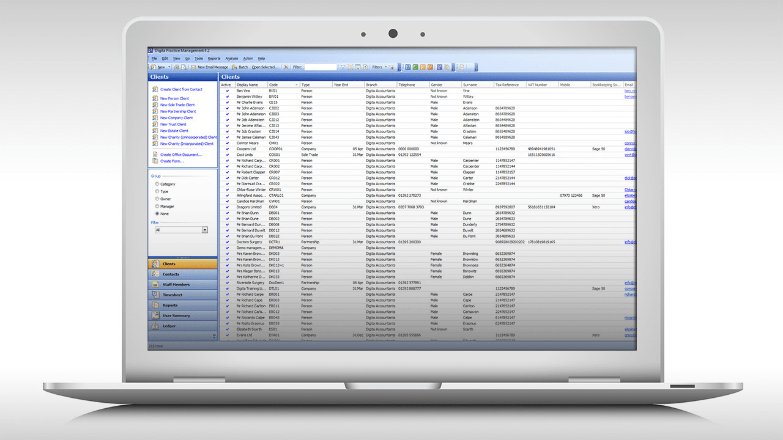783x440 pixels.
Task: Toggle Active checkmark for Coopers Ltd
Action: (227, 148)
